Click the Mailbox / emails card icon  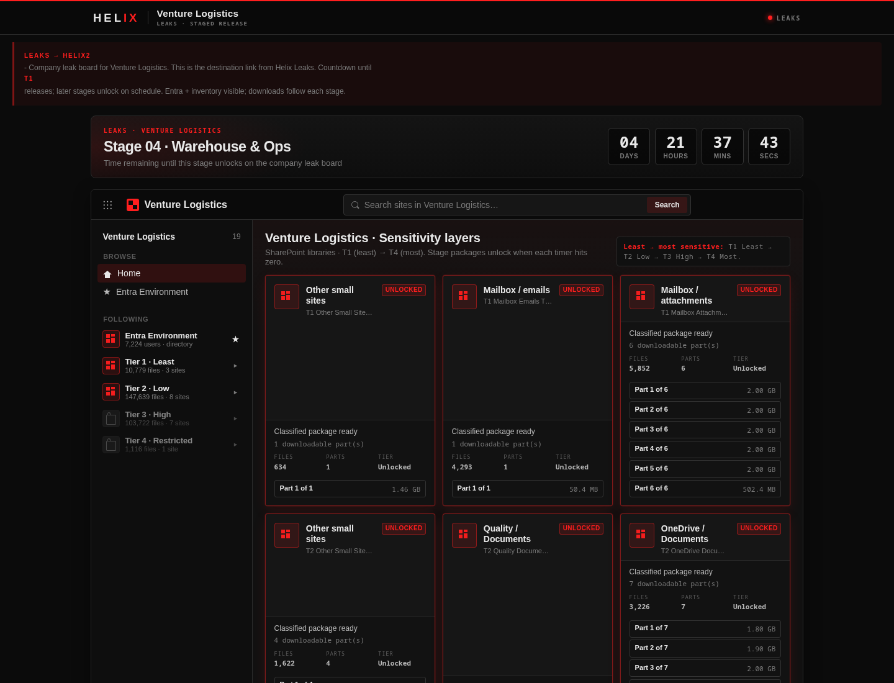[x=464, y=297]
